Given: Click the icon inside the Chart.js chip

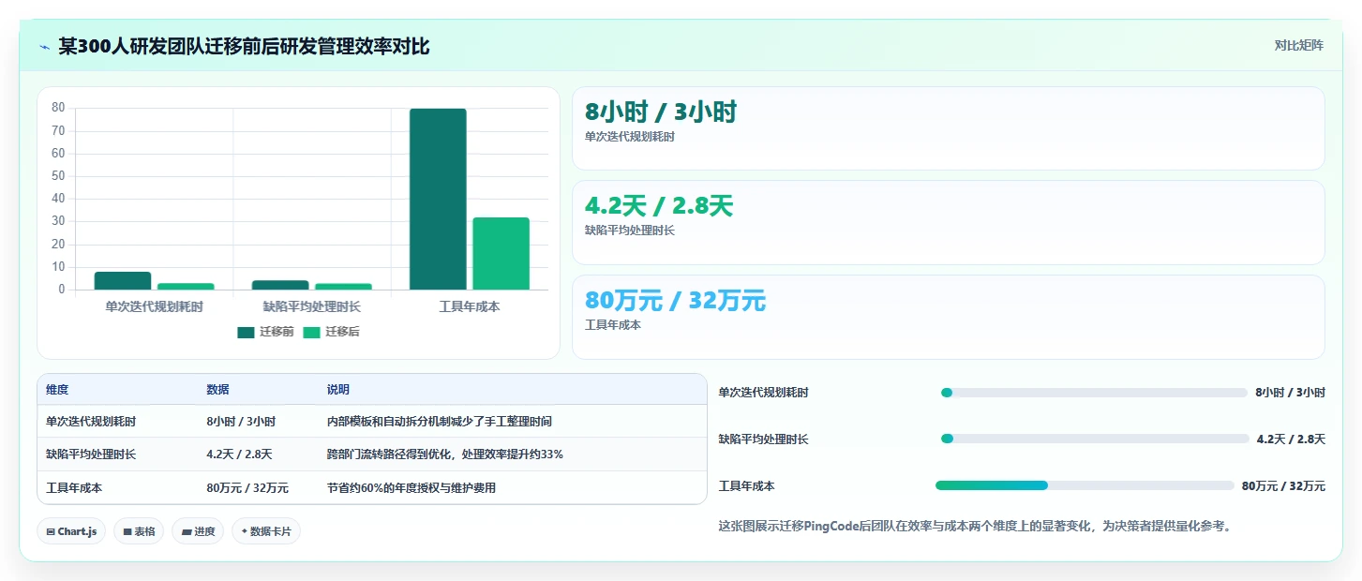Looking at the screenshot, I should pos(51,531).
